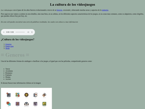145x109 pixels.
Task: Click the large Generos heading
Action: 15,55
